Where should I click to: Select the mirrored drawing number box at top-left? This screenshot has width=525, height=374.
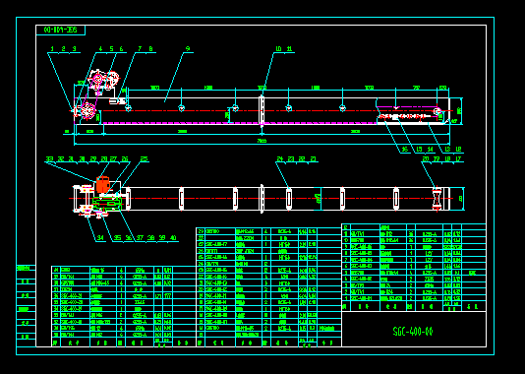coord(61,31)
